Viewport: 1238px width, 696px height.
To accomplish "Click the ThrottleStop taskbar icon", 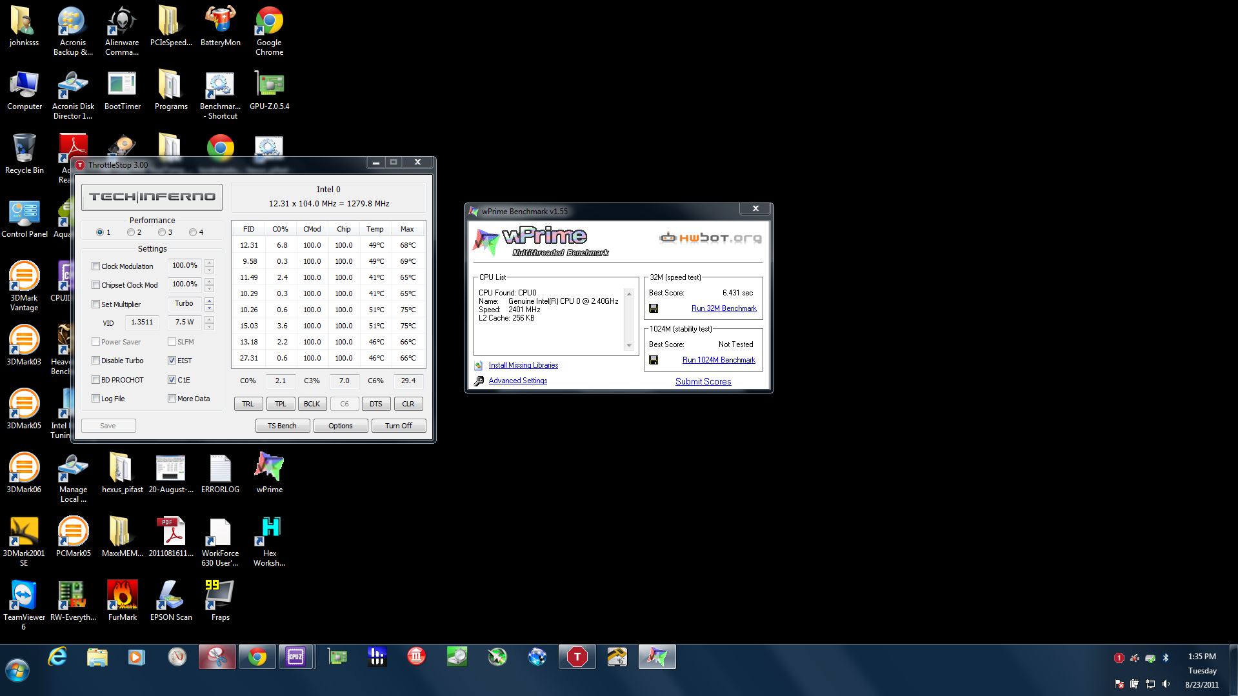I will tap(577, 657).
